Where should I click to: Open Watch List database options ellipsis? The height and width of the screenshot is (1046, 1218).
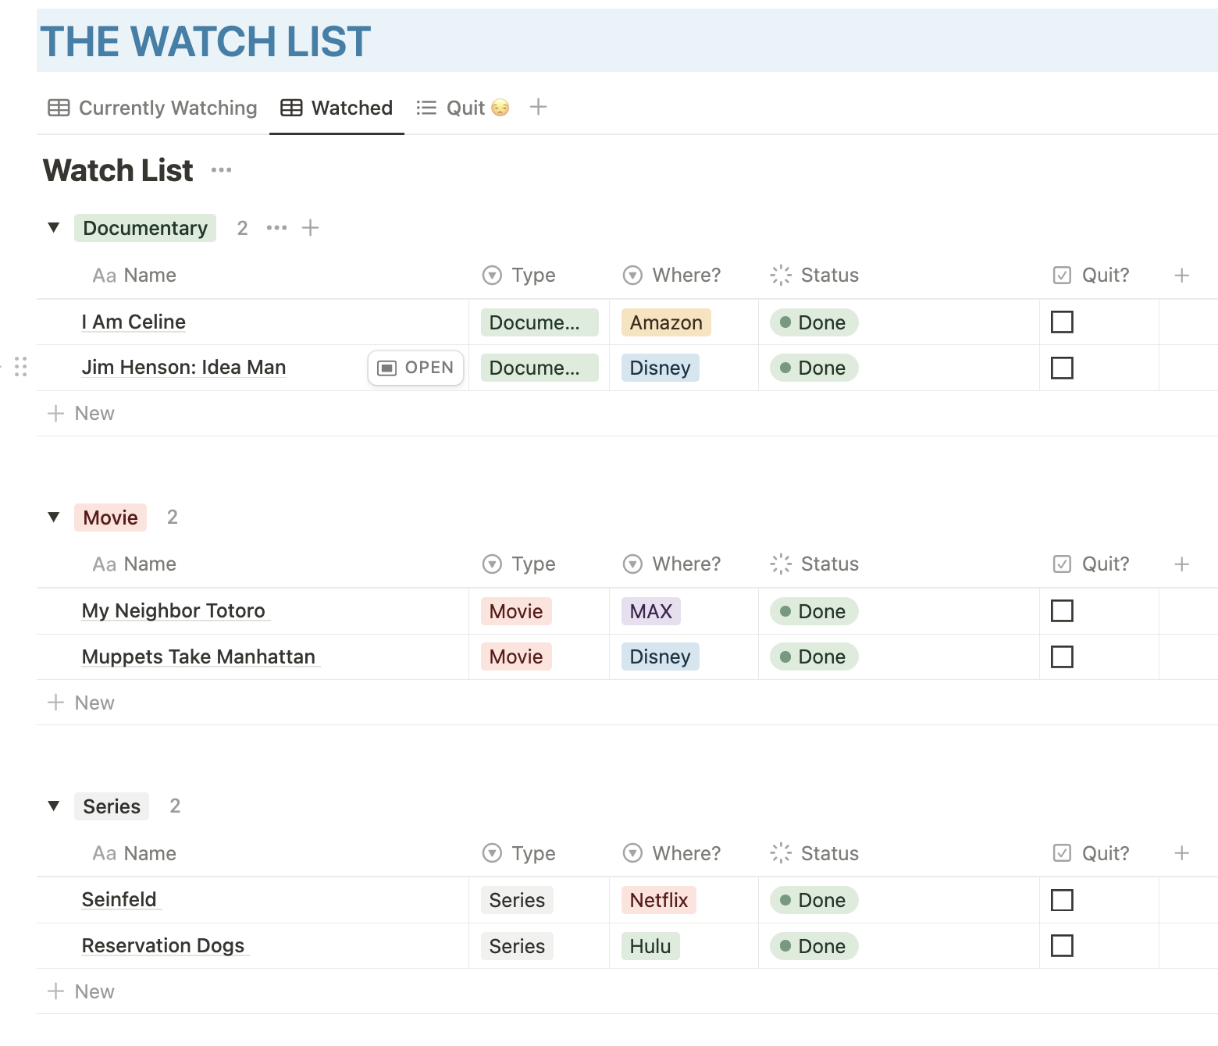pos(221,170)
